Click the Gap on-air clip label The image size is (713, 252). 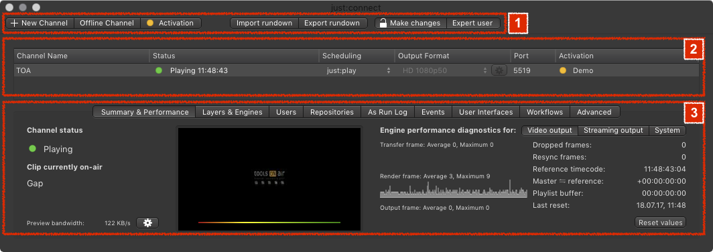coord(35,184)
